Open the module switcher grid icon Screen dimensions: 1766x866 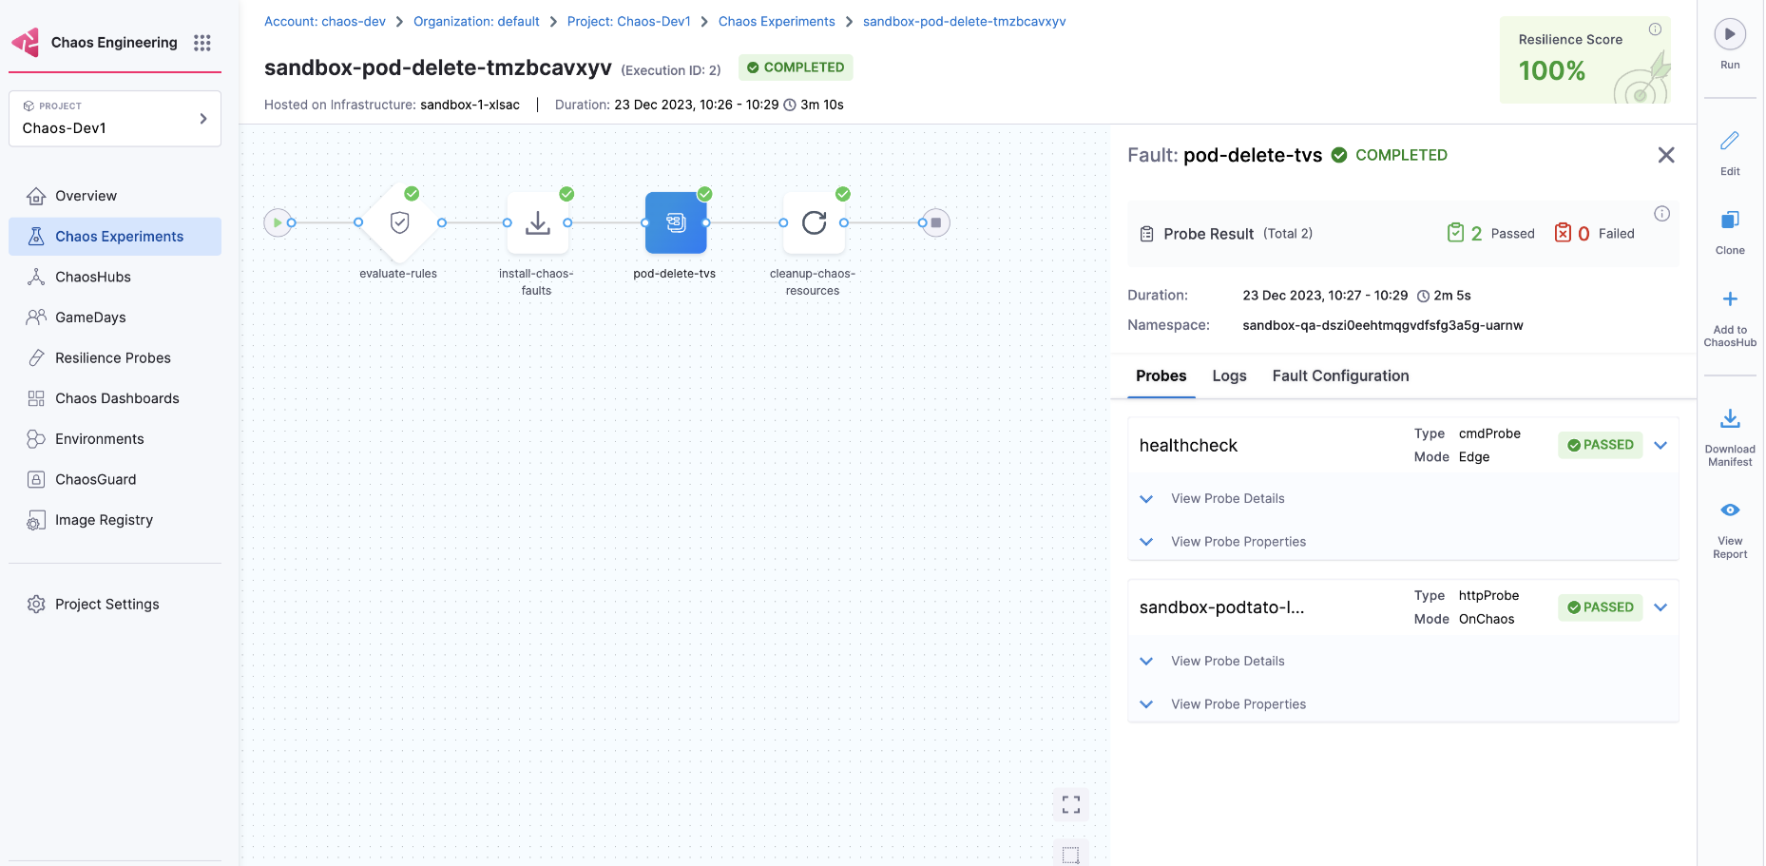coord(202,43)
